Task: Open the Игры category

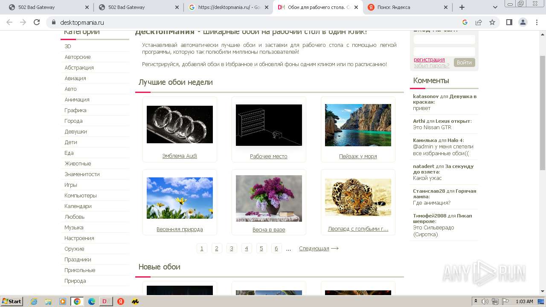Action: point(71,185)
